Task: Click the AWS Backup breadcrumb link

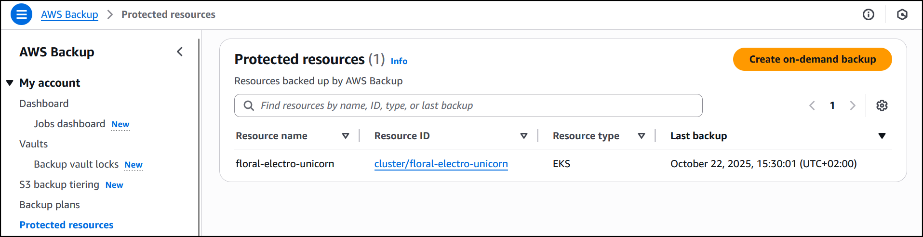Action: pos(69,14)
